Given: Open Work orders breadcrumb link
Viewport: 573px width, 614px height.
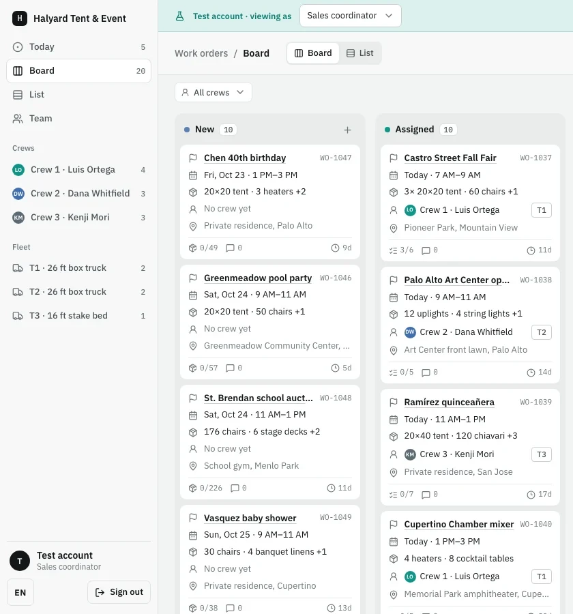Looking at the screenshot, I should pos(201,53).
